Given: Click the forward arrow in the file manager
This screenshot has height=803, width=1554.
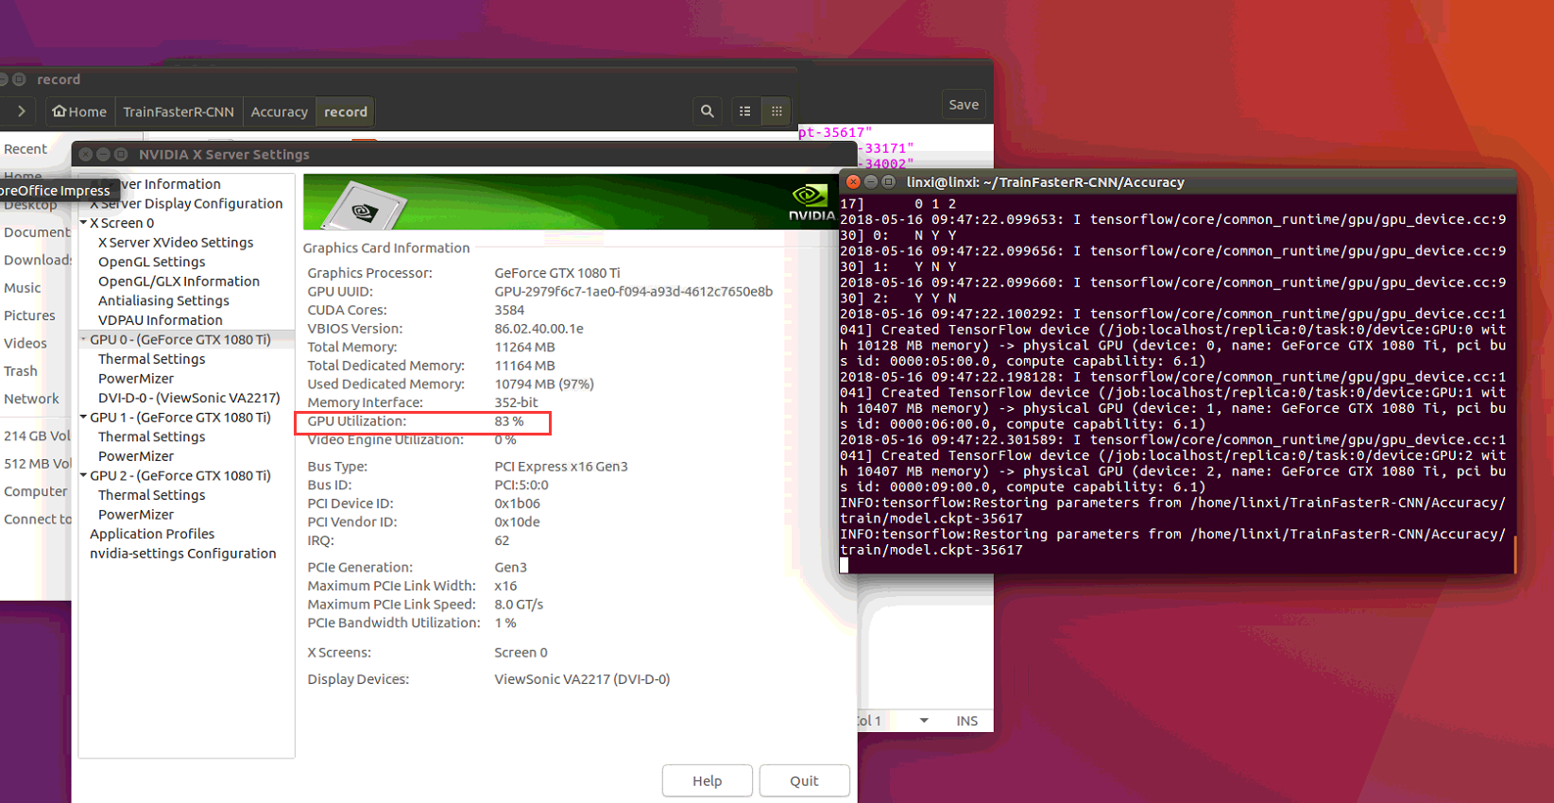Looking at the screenshot, I should point(22,111).
